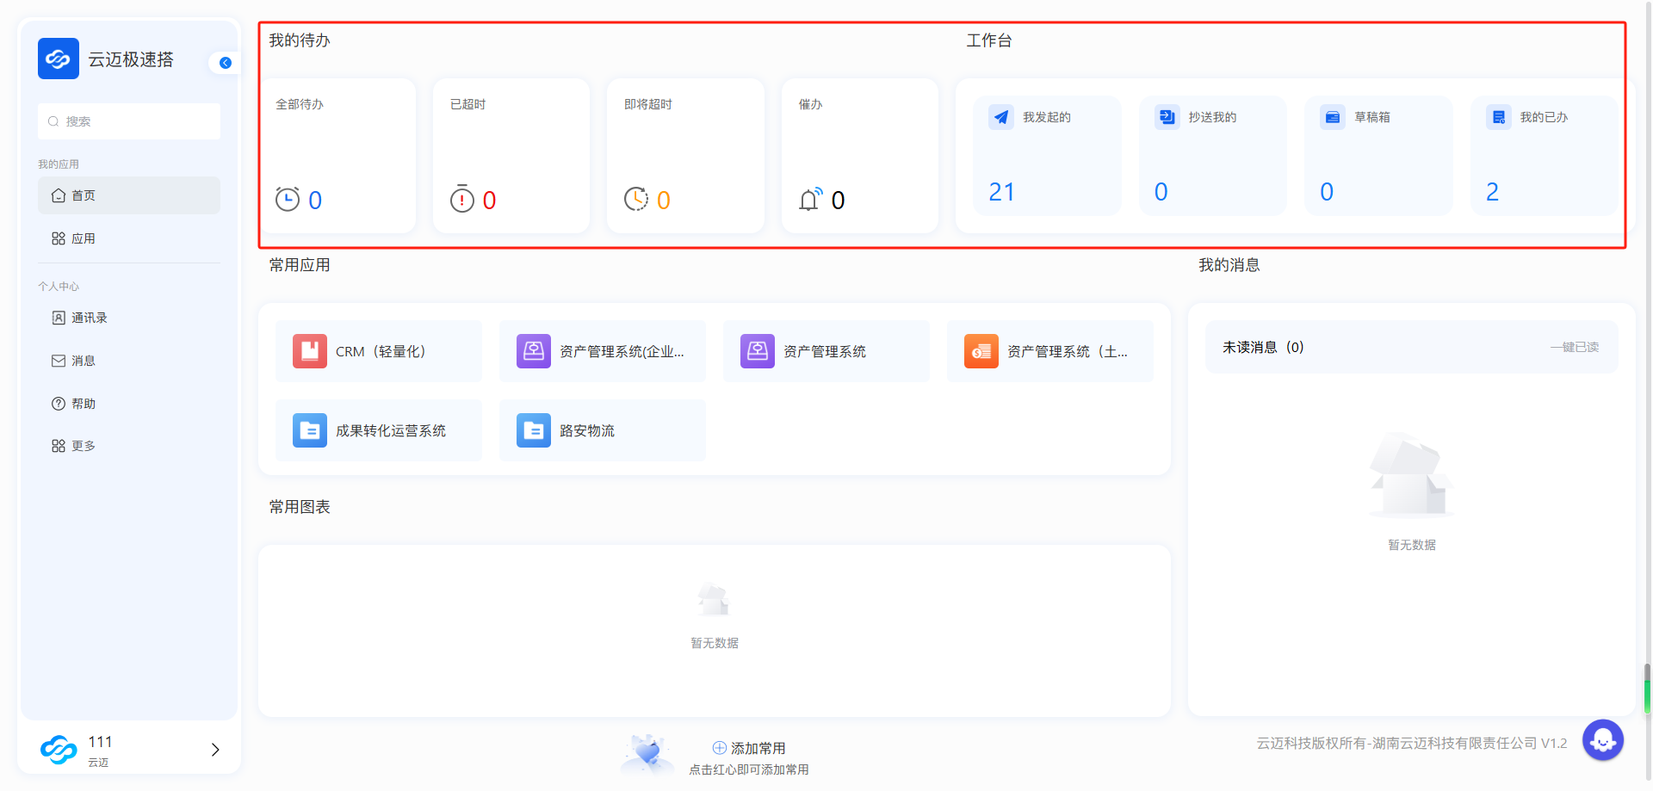Image resolution: width=1653 pixels, height=791 pixels.
Task: Expand the 111 user account chevron
Action: [215, 750]
